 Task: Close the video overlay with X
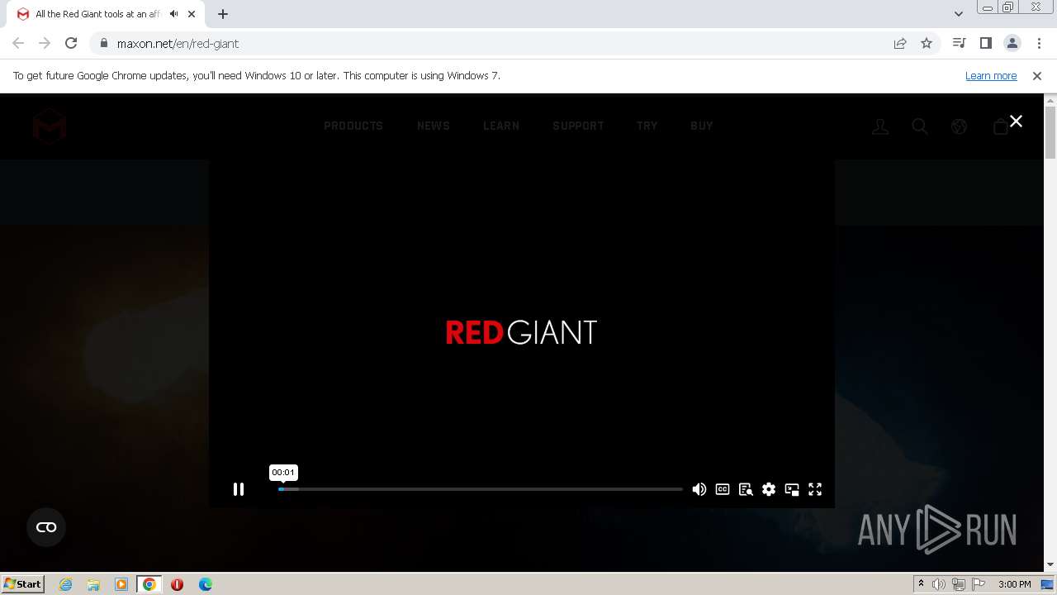[x=1017, y=121]
